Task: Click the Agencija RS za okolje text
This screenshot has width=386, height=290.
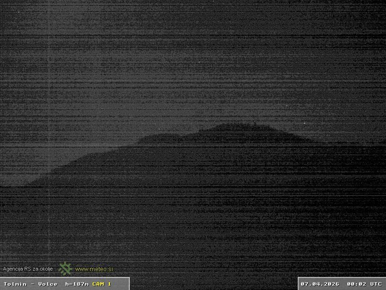Action: [28, 269]
